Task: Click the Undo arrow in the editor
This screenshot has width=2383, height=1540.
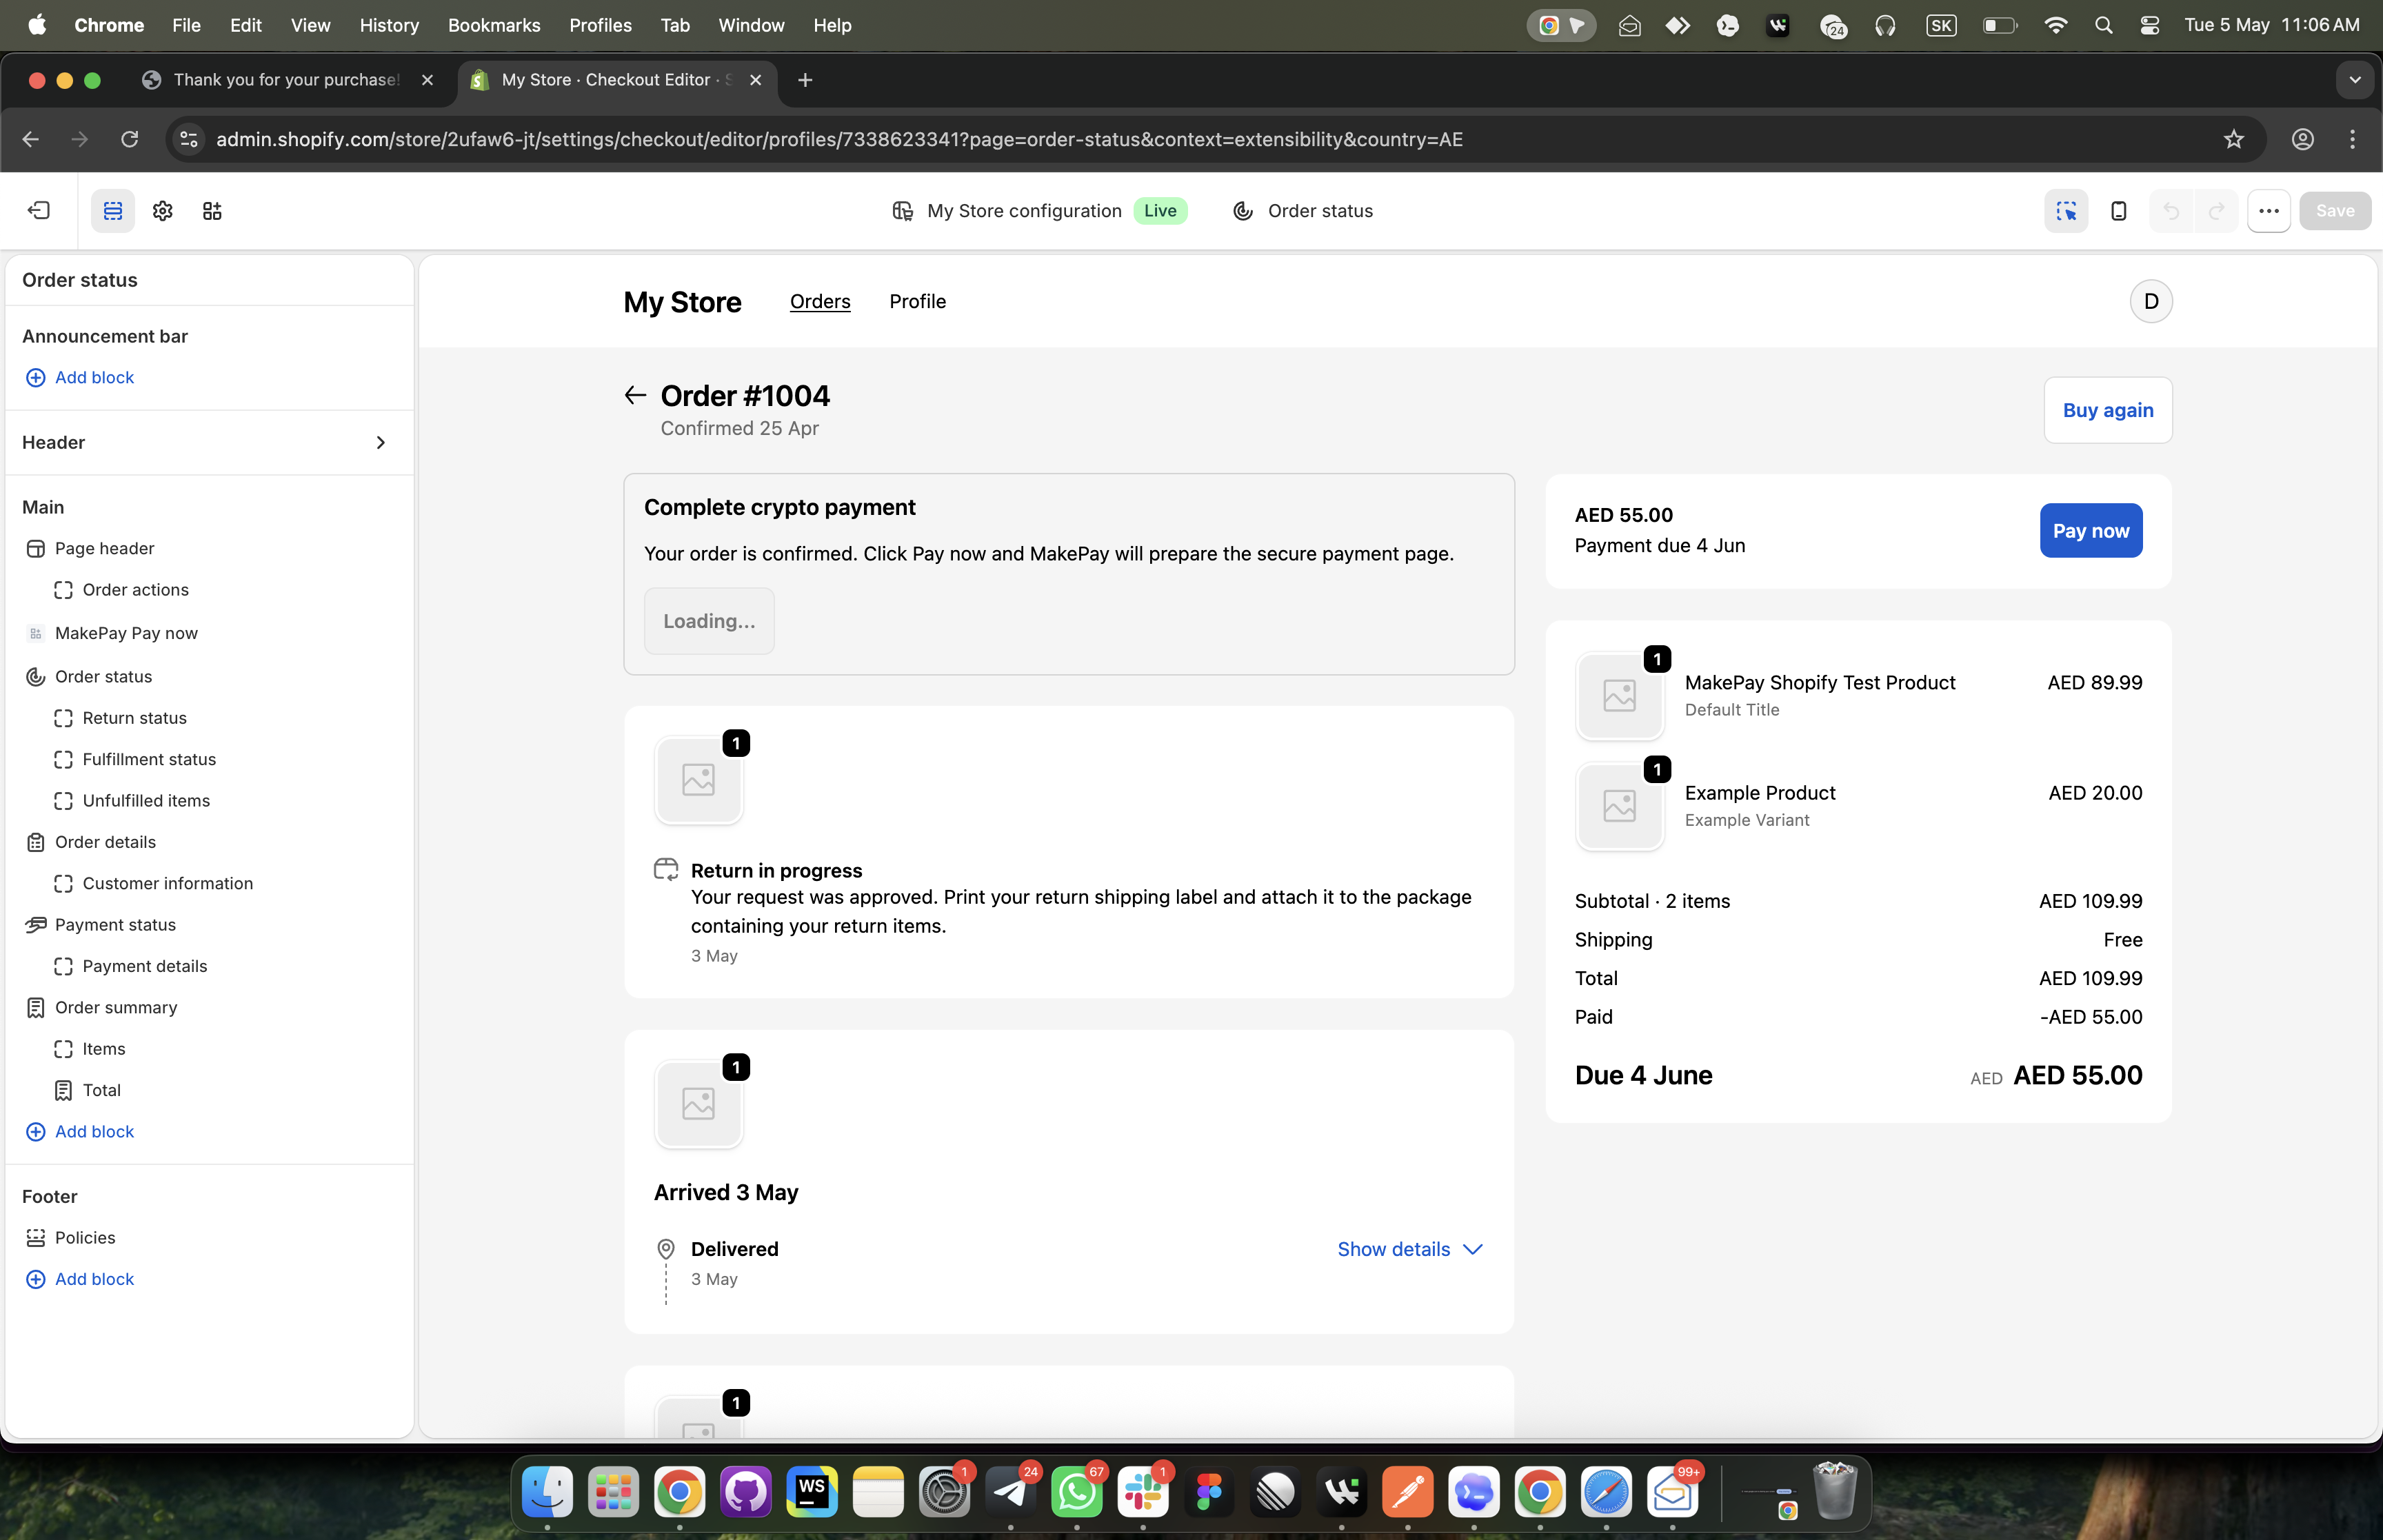Action: point(2171,210)
